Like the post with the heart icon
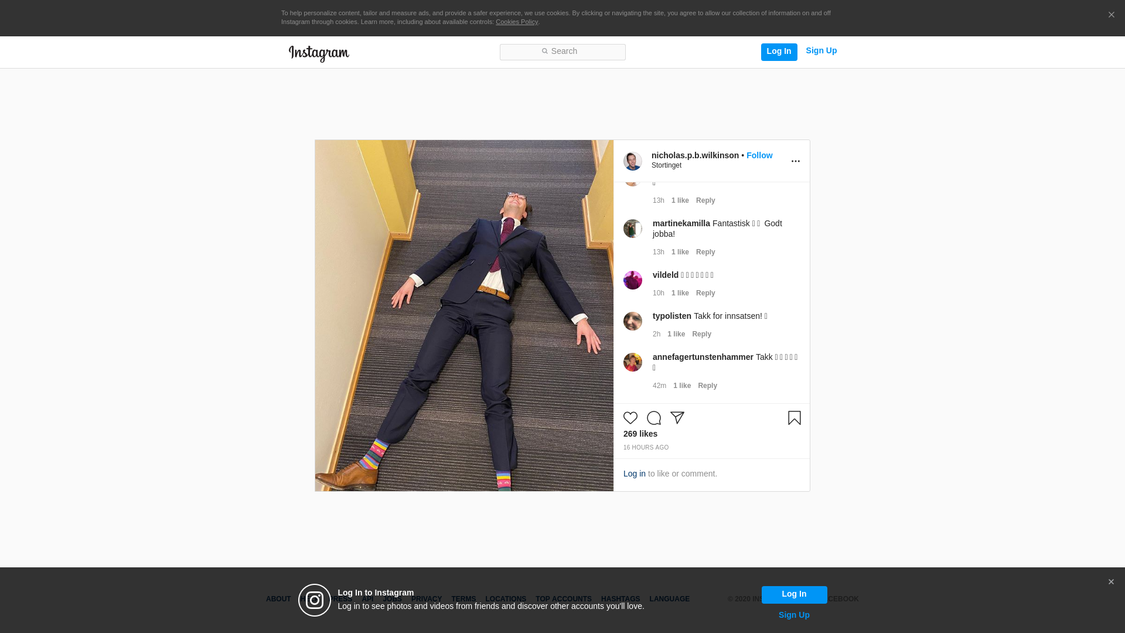 [630, 418]
